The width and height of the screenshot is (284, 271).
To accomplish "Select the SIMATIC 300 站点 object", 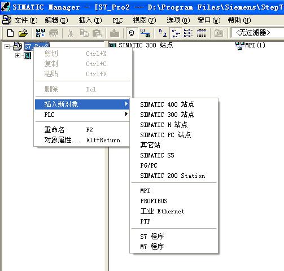I will [141, 45].
